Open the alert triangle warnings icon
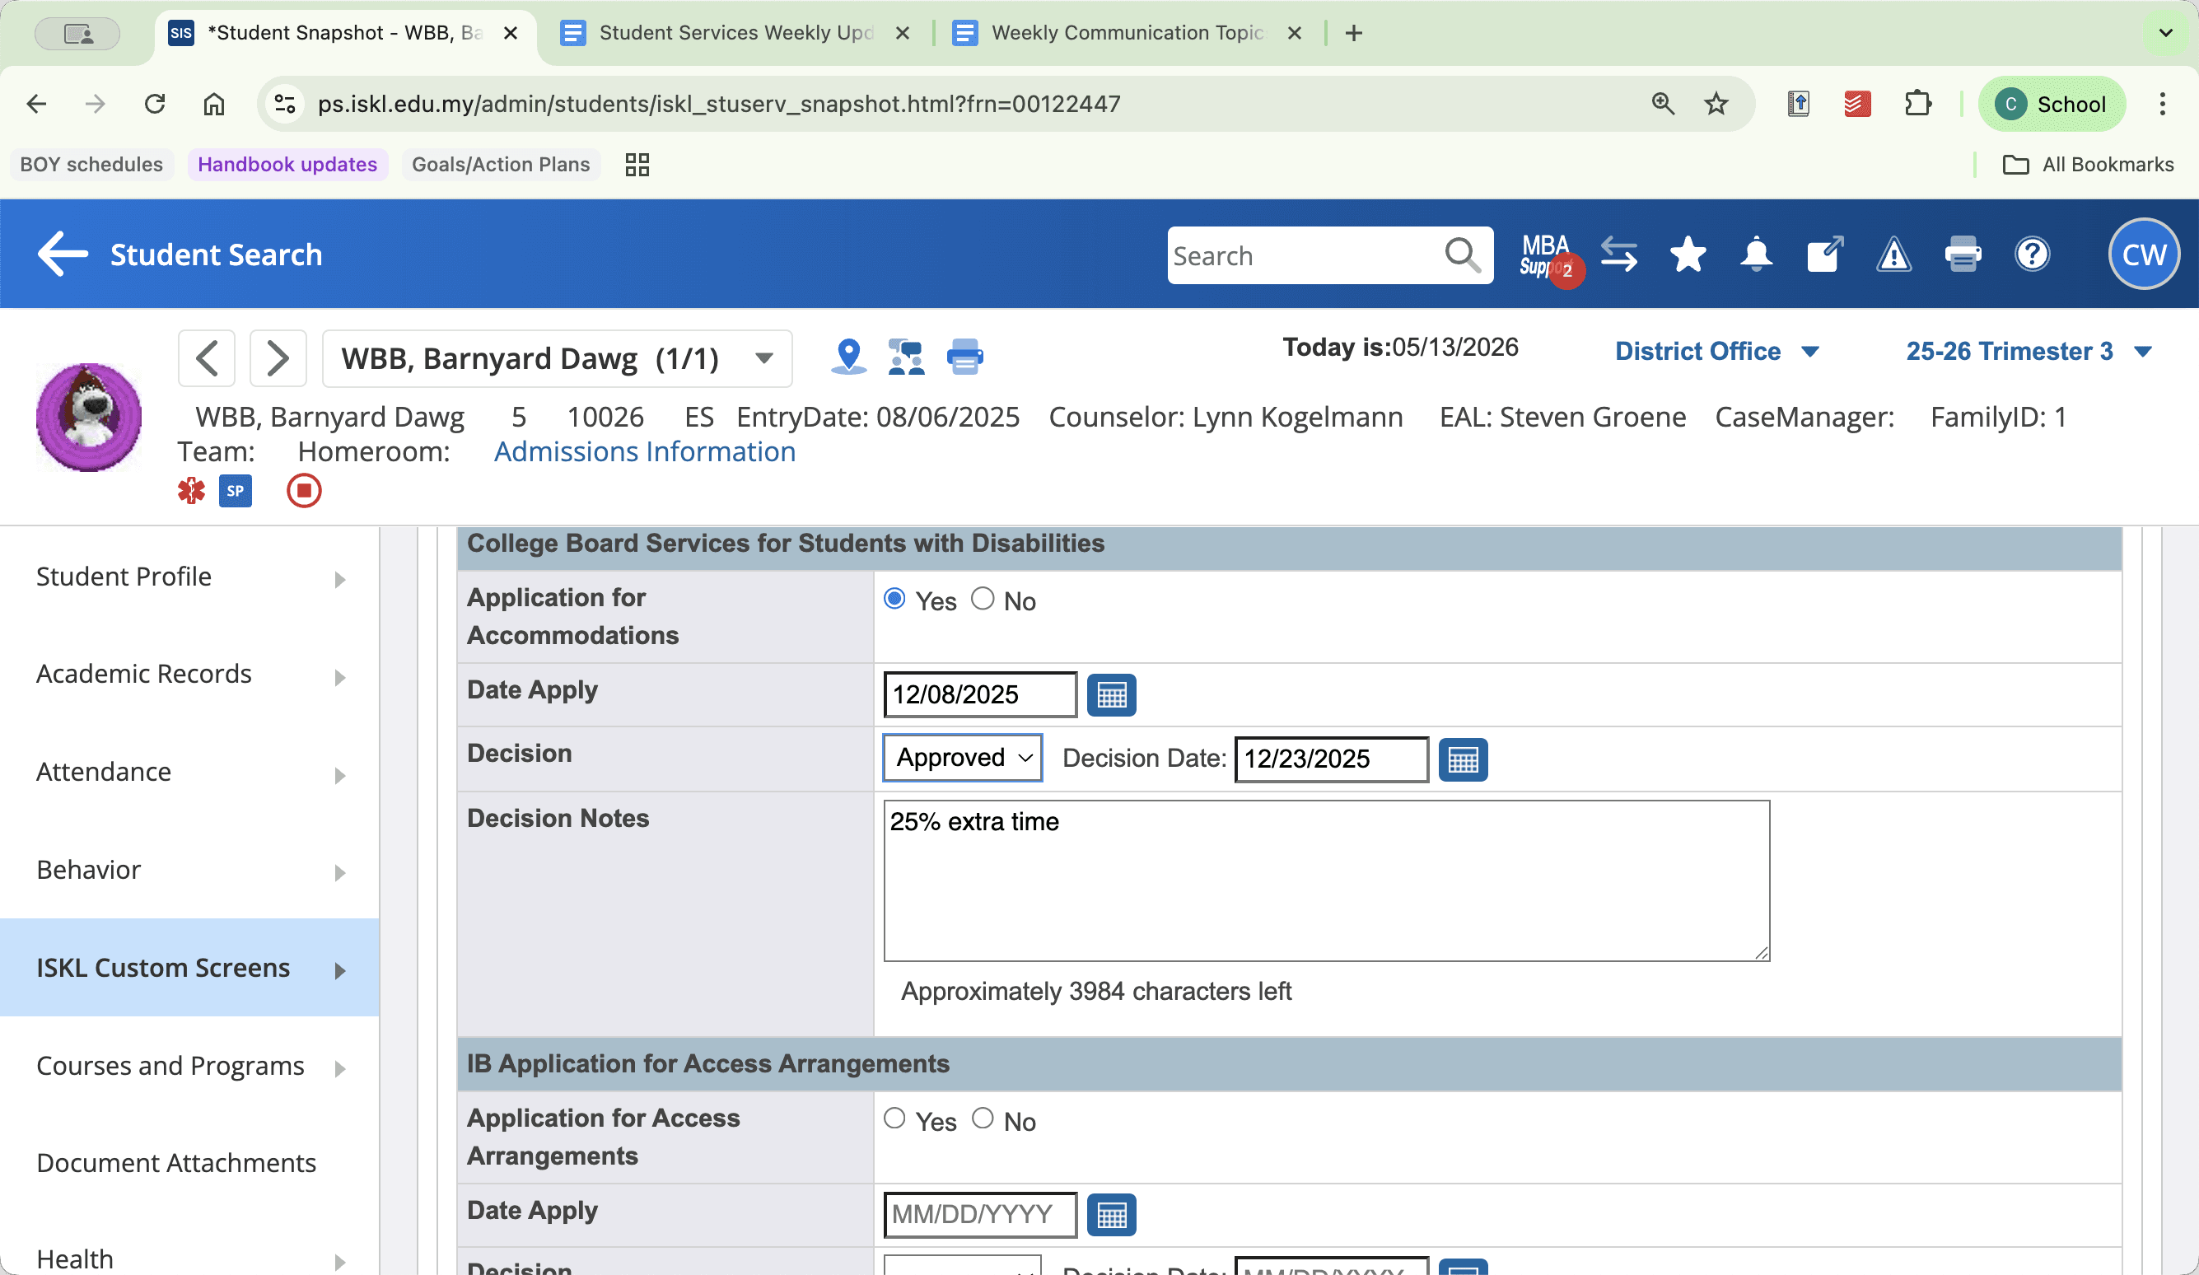Screen dimensions: 2199x1275 click(x=1893, y=255)
